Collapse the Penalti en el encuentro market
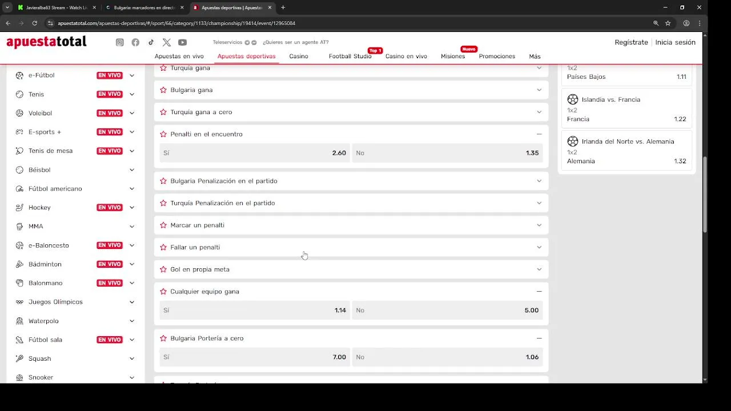The width and height of the screenshot is (731, 411). [539, 134]
